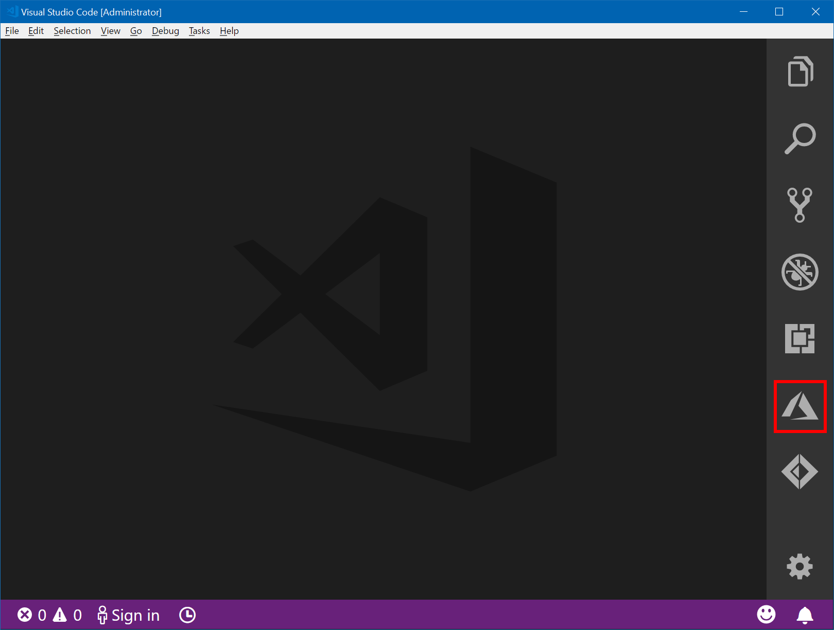Open the Search view magnifier icon
This screenshot has width=834, height=630.
click(800, 138)
